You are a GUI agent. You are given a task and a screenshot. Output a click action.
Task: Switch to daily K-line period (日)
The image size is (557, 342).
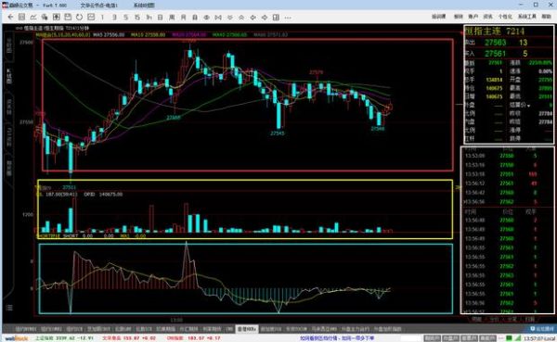coord(161,17)
